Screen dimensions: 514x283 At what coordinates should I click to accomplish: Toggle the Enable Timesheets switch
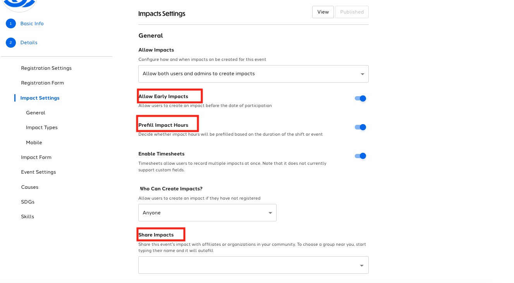(360, 156)
